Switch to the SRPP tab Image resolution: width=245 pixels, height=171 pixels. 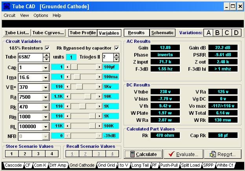click(x=208, y=165)
